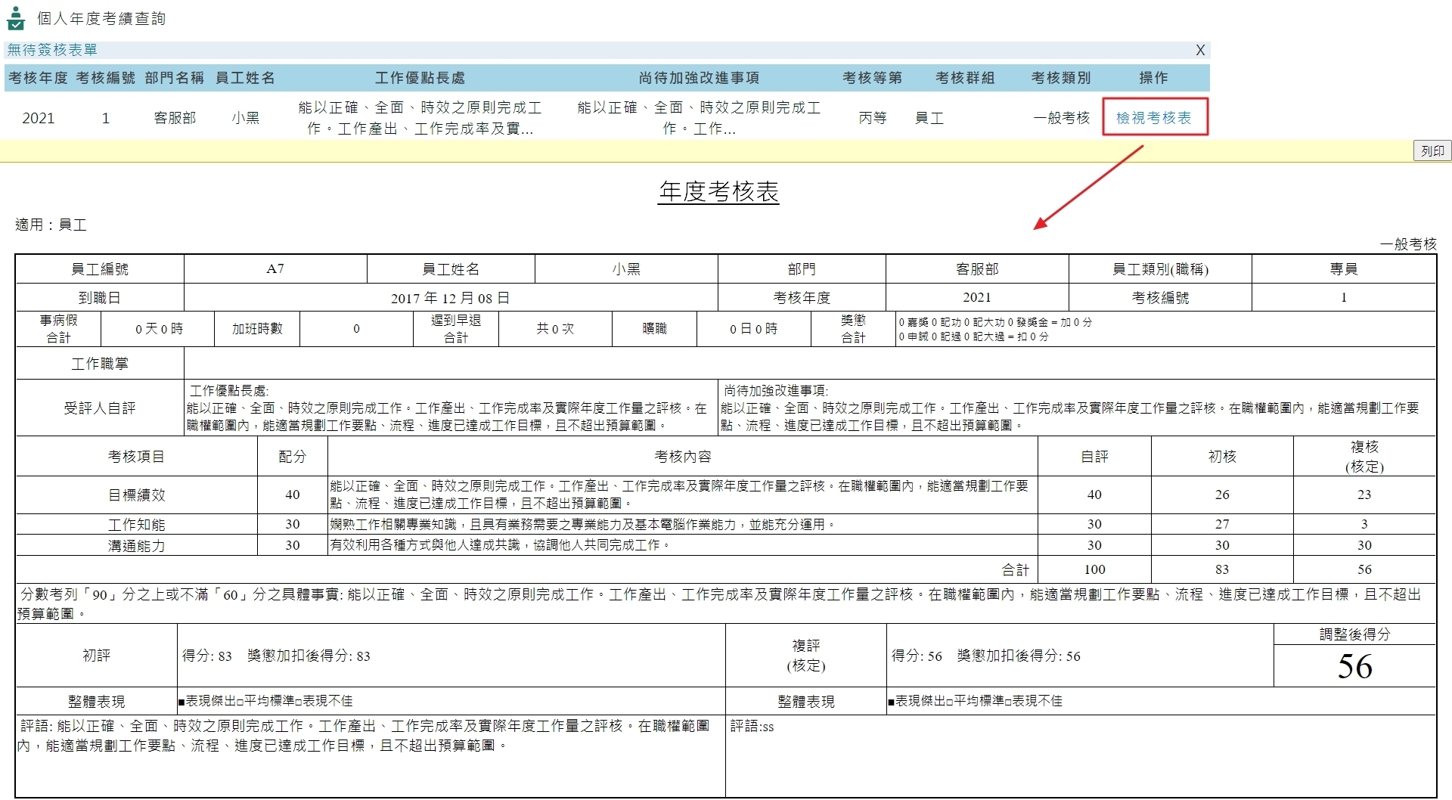
Task: Select the 員工 group cell
Action: coord(930,117)
